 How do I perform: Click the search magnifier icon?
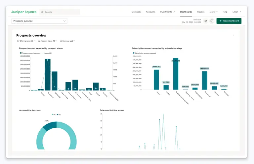pyautogui.click(x=42, y=12)
